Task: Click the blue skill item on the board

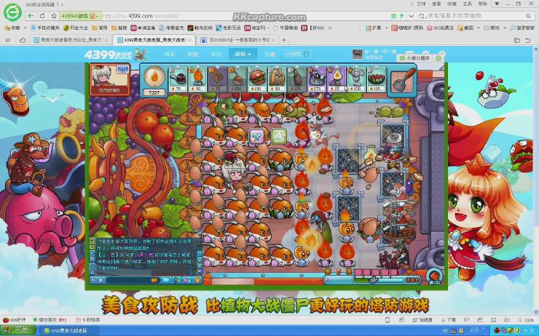Action: click(x=257, y=136)
